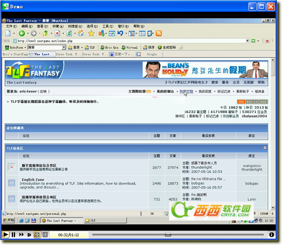The image size is (282, 245).
Task: Toggle the frame view button beside timer
Action: pos(45,234)
